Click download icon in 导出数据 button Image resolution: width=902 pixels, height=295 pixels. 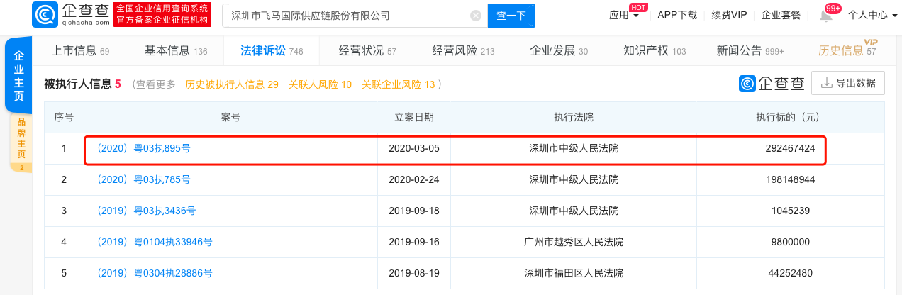click(x=826, y=83)
